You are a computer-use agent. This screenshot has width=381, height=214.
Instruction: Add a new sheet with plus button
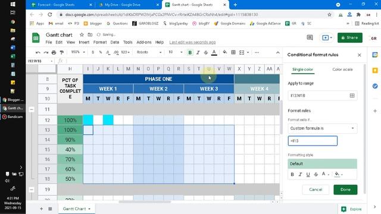pyautogui.click(x=41, y=209)
